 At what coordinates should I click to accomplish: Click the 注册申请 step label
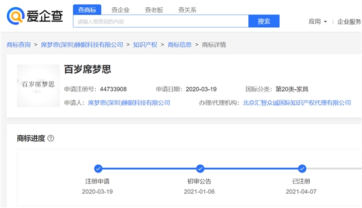pyautogui.click(x=97, y=181)
